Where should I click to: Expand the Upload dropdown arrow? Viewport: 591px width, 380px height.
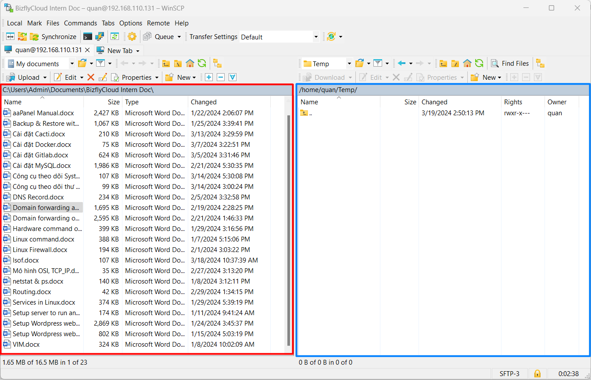[x=45, y=78]
